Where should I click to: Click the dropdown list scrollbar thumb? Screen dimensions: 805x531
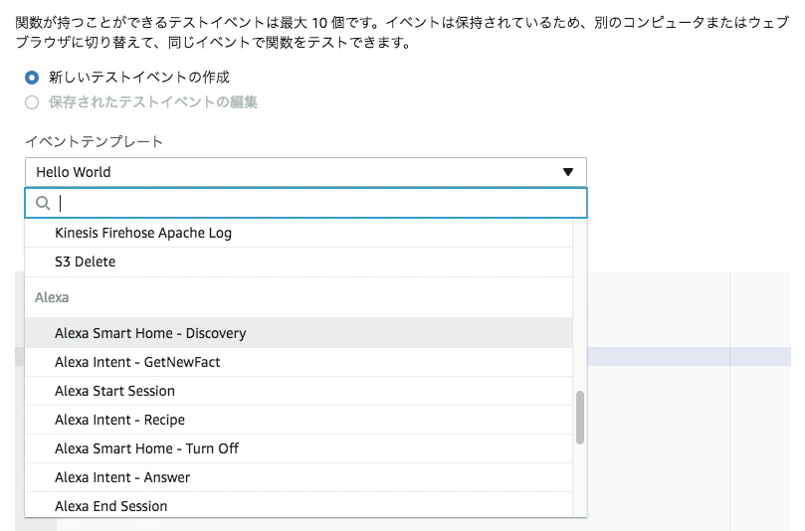580,418
